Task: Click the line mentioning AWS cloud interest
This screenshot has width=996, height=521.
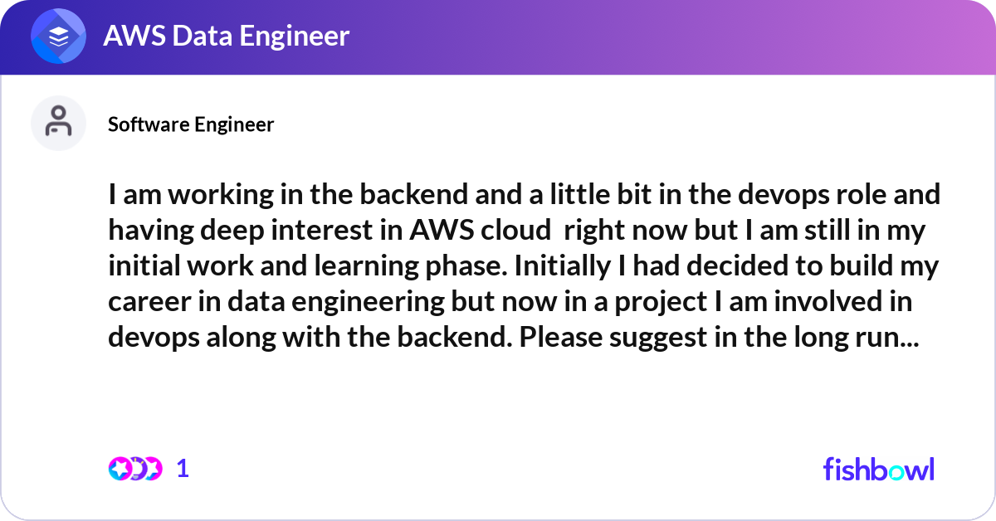Action: (516, 231)
